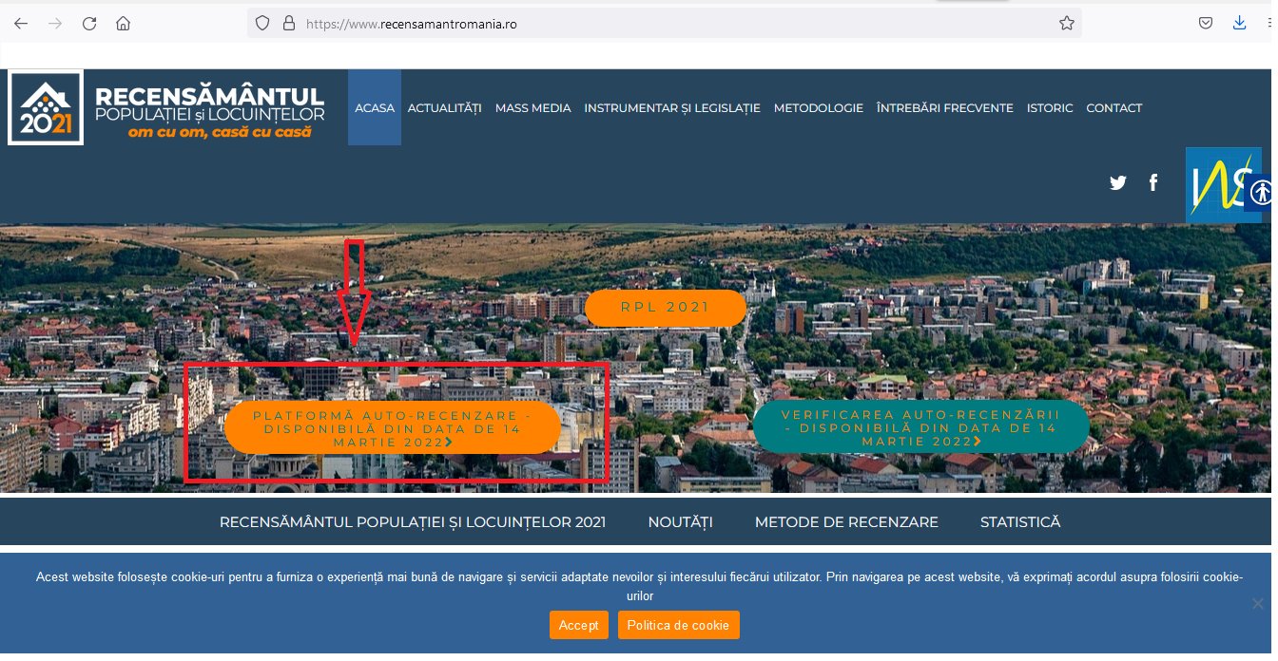This screenshot has width=1278, height=661.
Task: Open the tracking protection shield icon
Action: (x=262, y=23)
